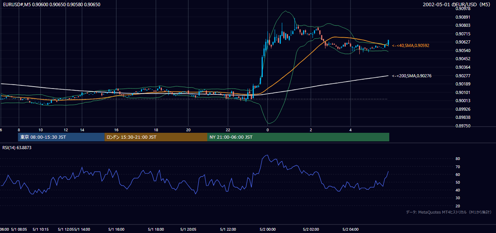The image size is (496, 233).
Task: Click the RSI(14) 63.8873 indicator label
Action: tap(17, 148)
